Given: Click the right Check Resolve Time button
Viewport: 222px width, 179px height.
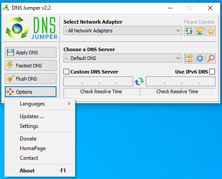Looking at the screenshot, I should tap(177, 92).
